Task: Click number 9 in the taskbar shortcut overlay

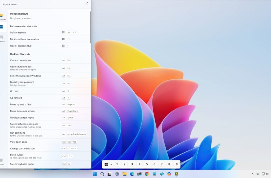Action: (177, 164)
